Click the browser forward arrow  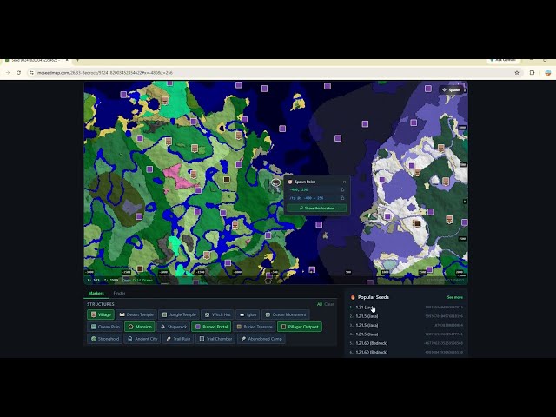8,73
